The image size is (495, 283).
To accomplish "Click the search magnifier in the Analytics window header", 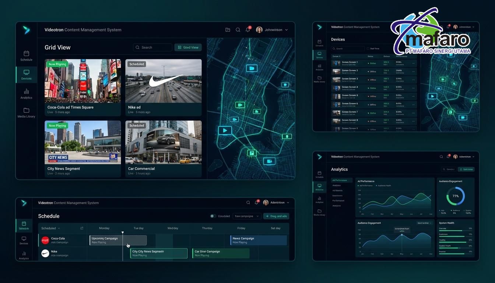I will click(x=441, y=157).
